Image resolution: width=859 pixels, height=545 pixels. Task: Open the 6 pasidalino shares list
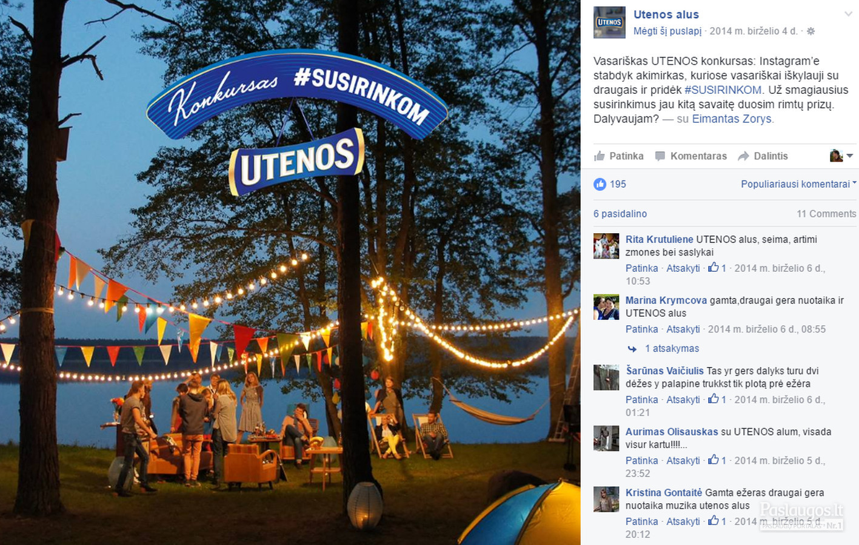(620, 214)
